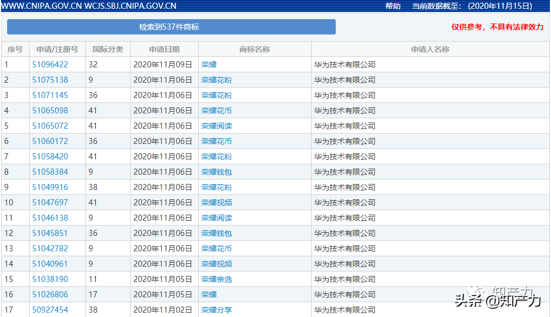Open trademark 荣耀花粉 in row 2
551x317 pixels.
click(x=216, y=80)
